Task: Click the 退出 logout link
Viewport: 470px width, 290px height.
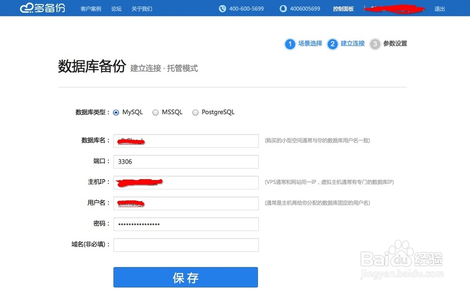Action: point(439,8)
